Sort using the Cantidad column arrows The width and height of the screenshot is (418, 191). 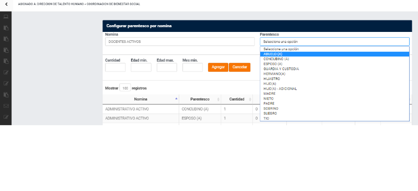[x=250, y=99]
